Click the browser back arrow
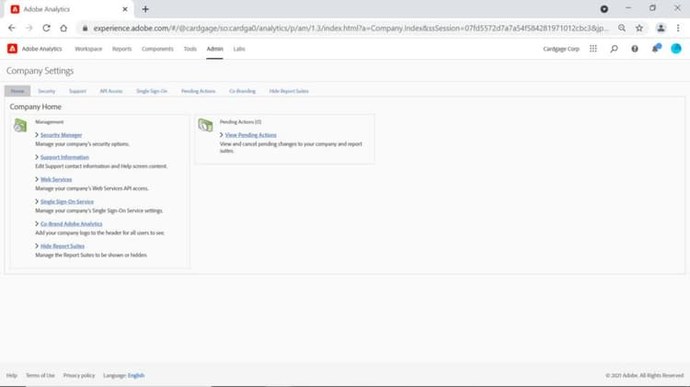This screenshot has height=387, width=690. coord(12,28)
